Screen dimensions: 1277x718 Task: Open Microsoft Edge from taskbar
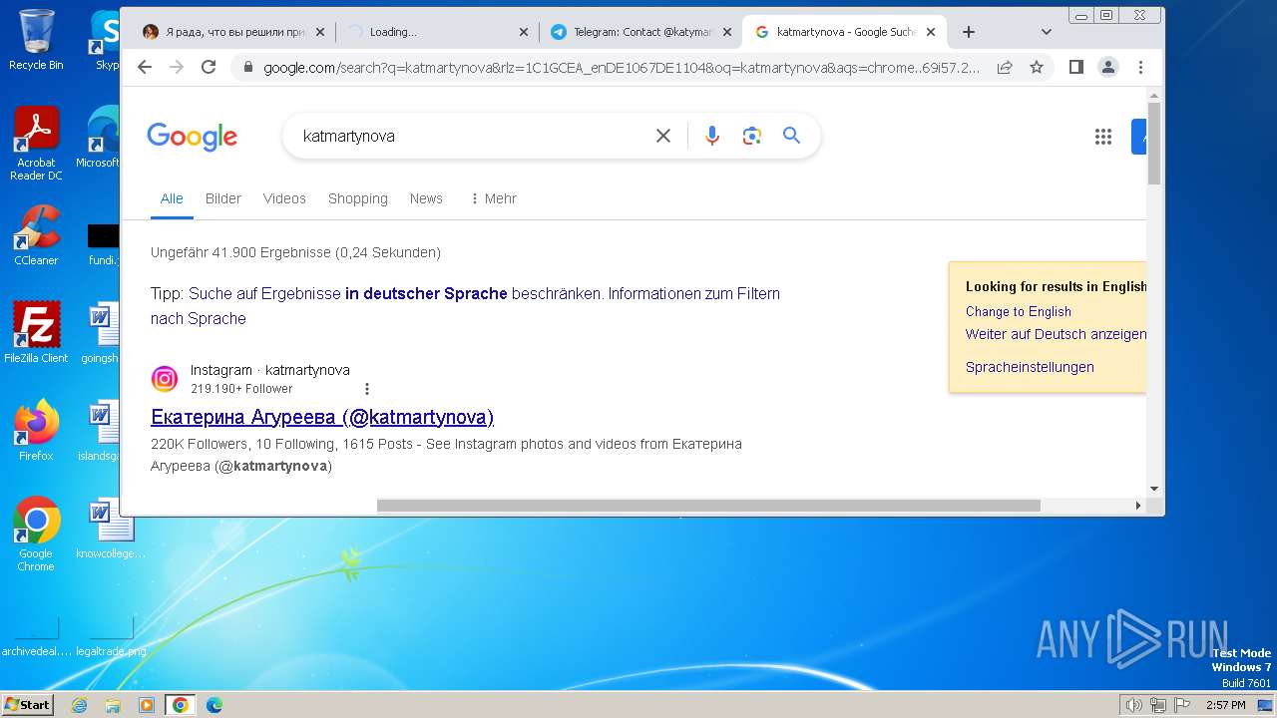[214, 705]
